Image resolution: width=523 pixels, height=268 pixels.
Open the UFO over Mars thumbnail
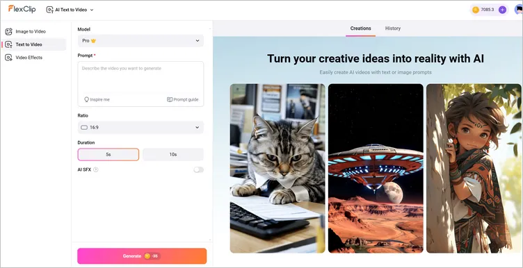coord(376,168)
